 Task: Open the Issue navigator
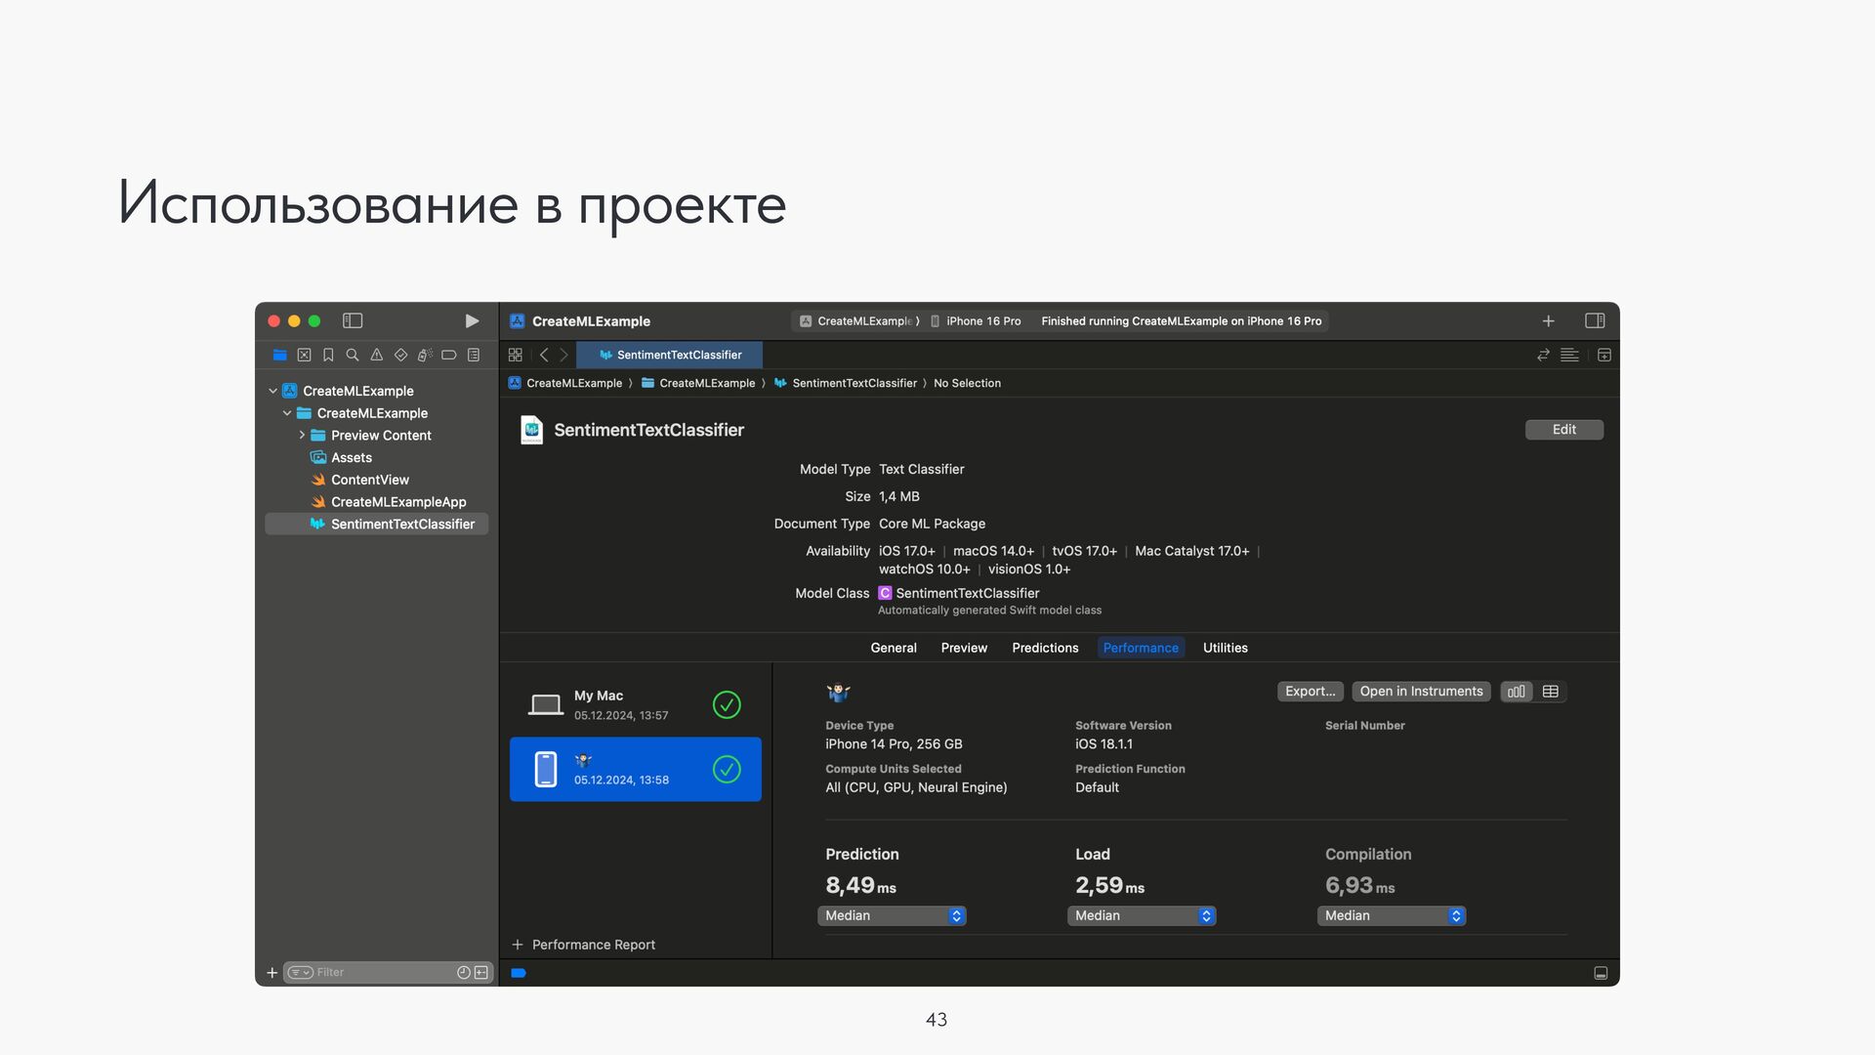[376, 355]
